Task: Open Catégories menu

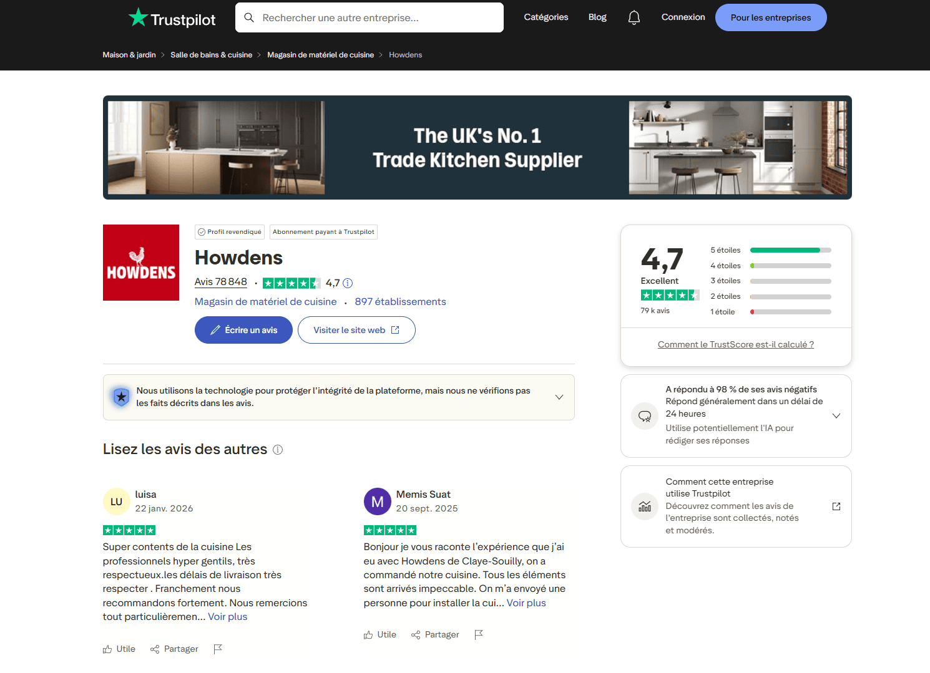Action: tap(546, 17)
